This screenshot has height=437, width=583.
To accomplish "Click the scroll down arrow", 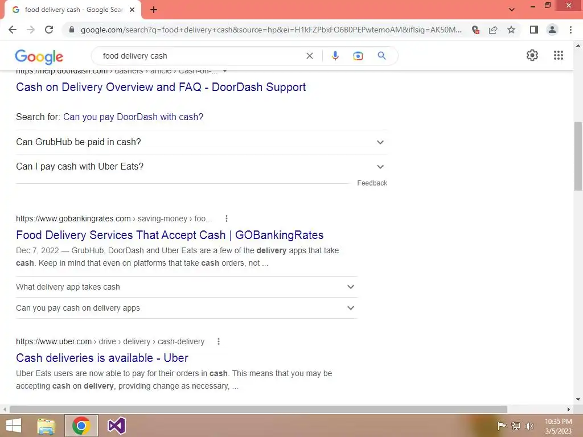I will [x=578, y=399].
